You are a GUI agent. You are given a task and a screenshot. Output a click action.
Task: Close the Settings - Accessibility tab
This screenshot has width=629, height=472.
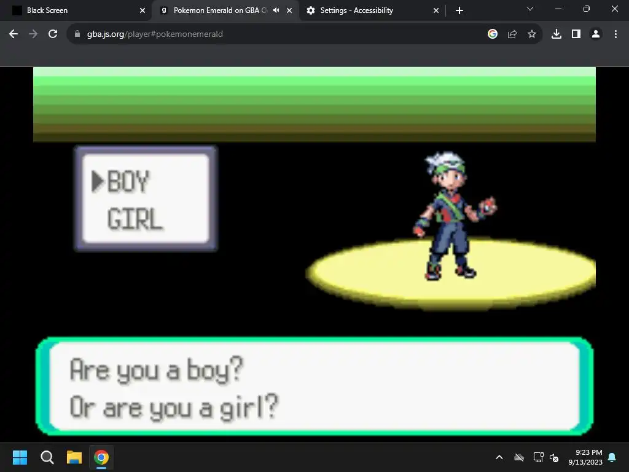(436, 10)
